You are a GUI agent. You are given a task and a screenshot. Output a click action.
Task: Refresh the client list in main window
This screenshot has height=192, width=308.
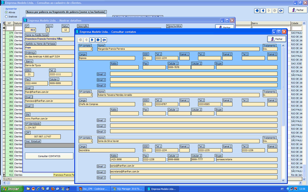point(281,11)
